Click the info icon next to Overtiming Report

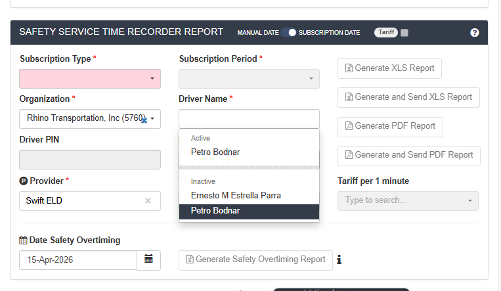pos(339,259)
